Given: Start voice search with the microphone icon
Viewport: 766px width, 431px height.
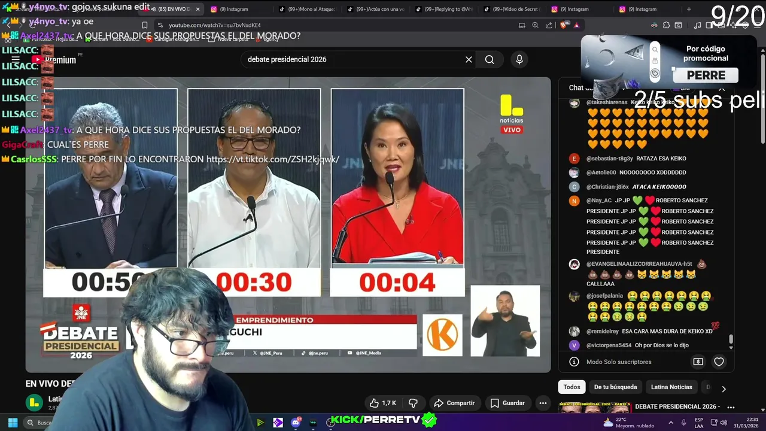Looking at the screenshot, I should (x=519, y=59).
